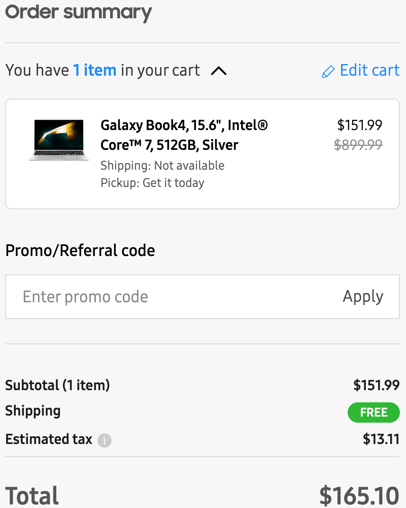Click the Promo/Referral code label

[x=80, y=250]
